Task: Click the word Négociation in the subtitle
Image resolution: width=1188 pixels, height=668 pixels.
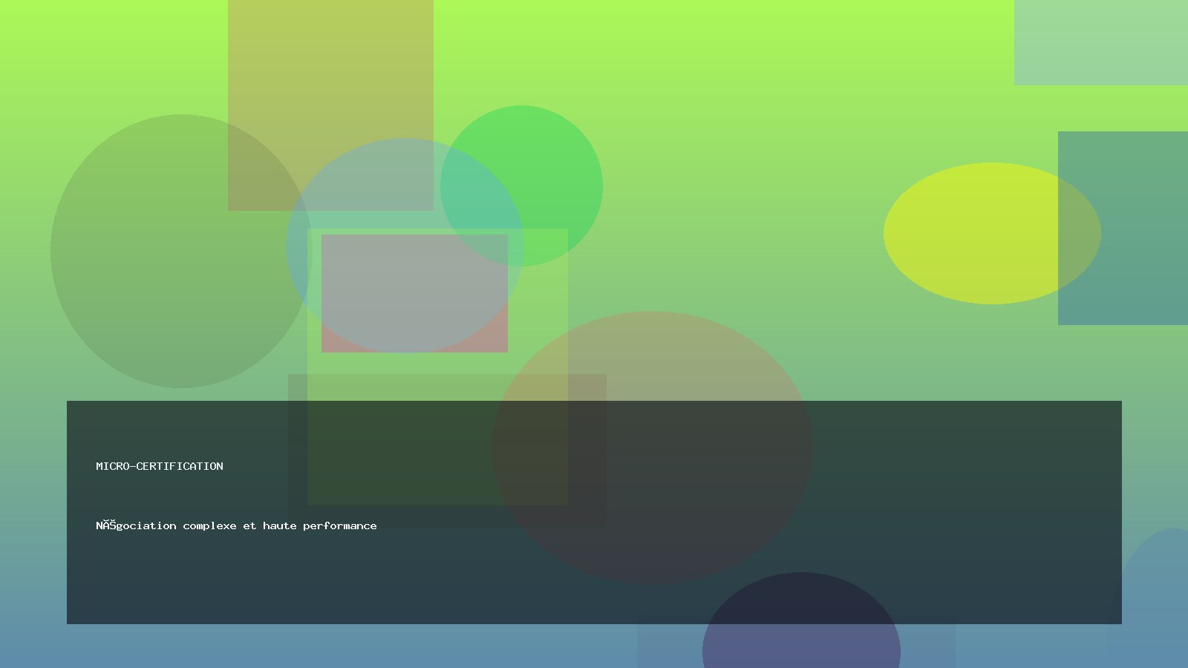Action: tap(136, 525)
